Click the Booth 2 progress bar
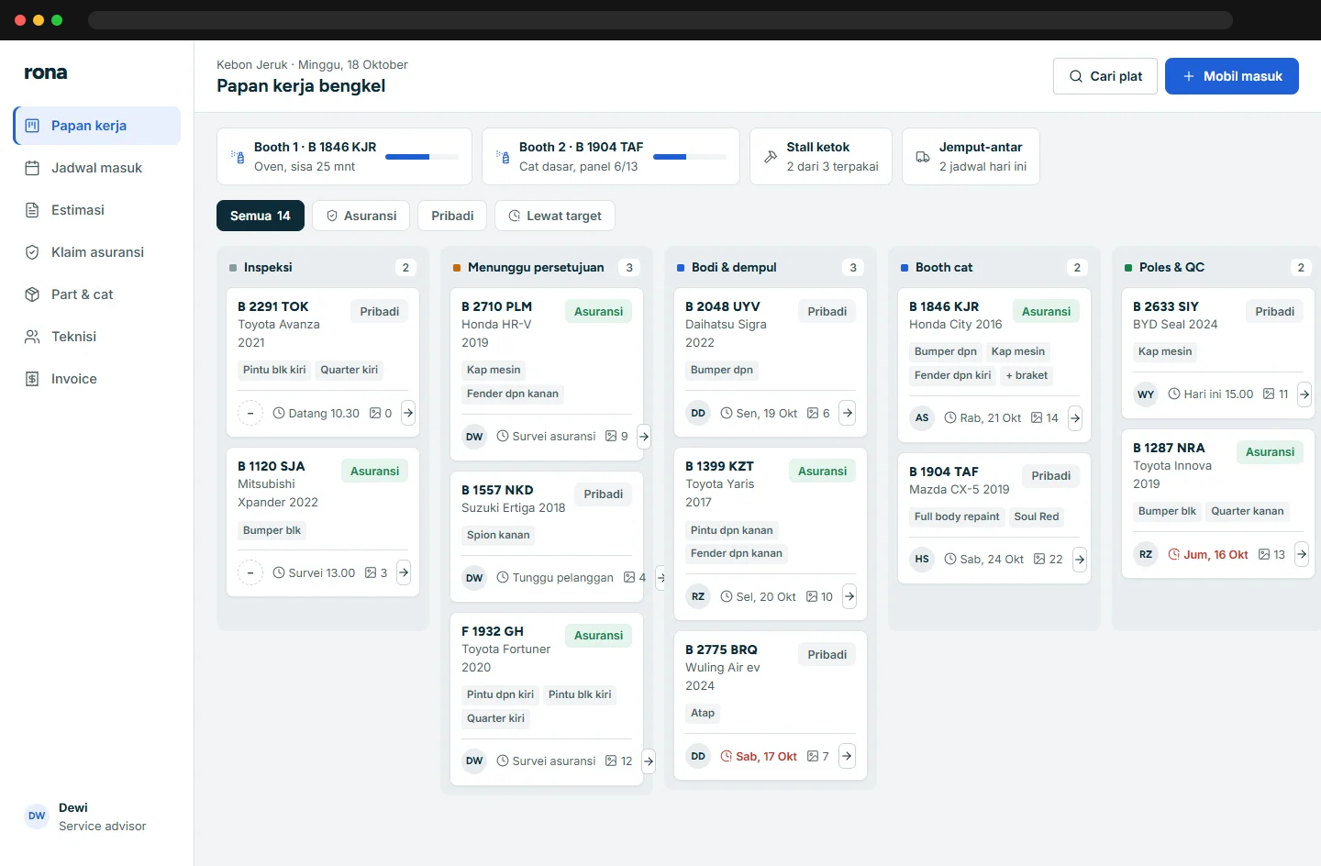Viewport: 1321px width, 866px height. tap(690, 157)
